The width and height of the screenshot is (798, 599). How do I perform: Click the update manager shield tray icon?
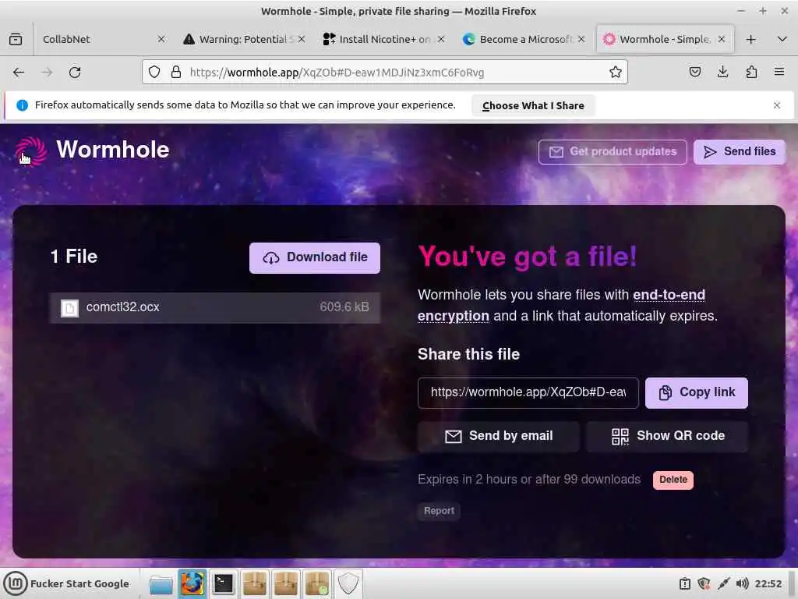point(704,583)
